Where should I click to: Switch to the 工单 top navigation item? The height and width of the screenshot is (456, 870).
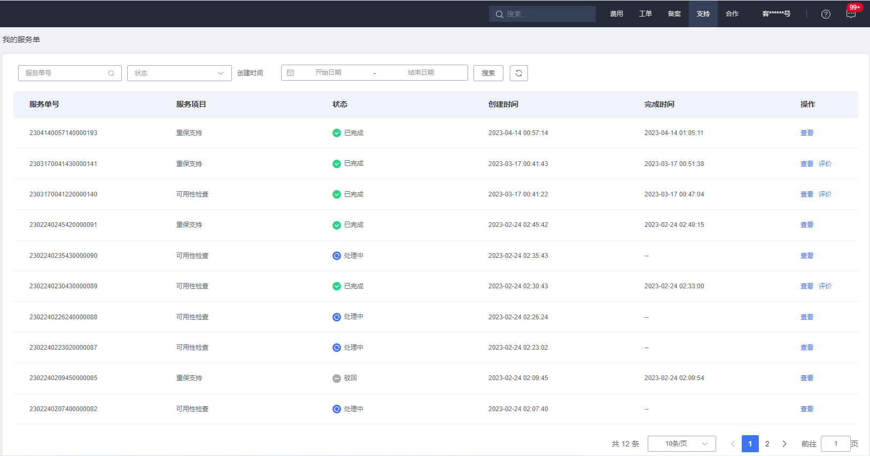(645, 14)
